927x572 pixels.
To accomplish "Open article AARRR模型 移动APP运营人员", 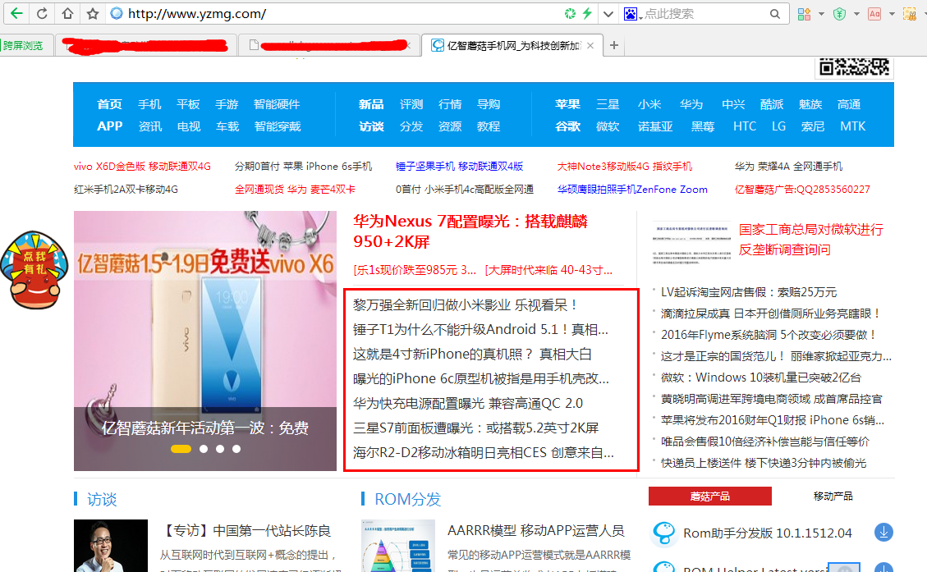I will pos(536,531).
